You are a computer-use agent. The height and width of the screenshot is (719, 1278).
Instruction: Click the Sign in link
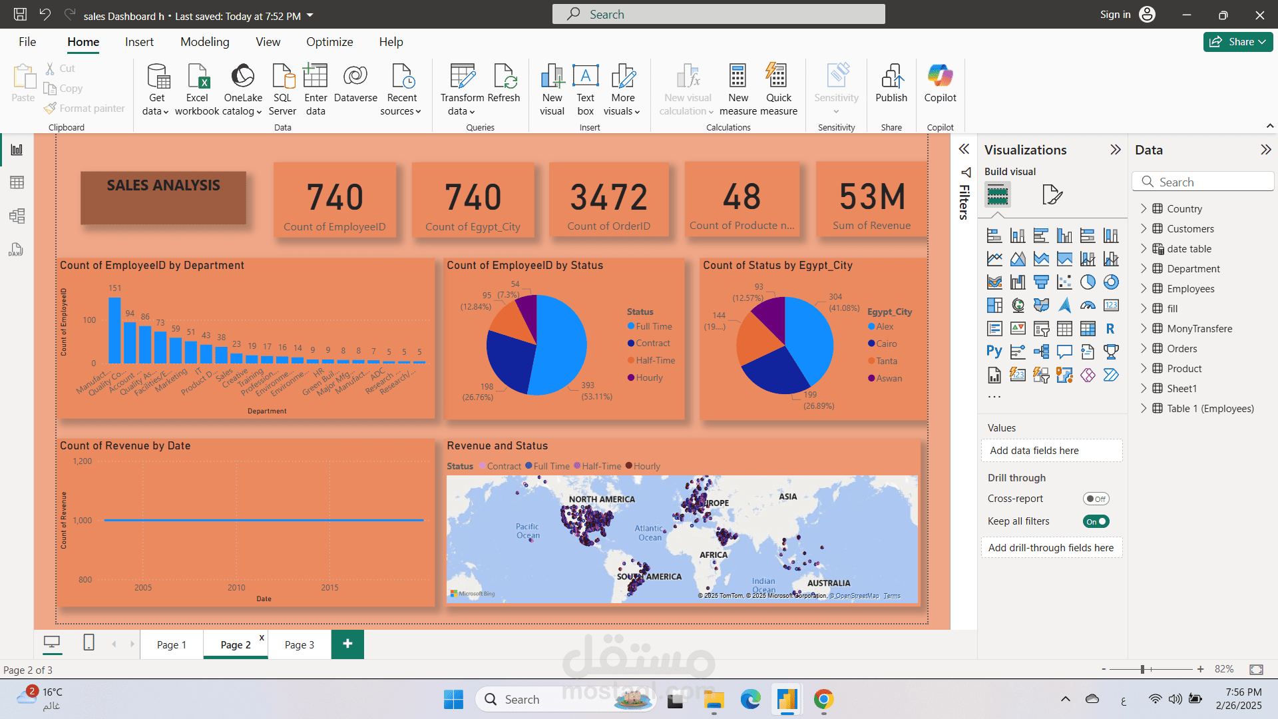[x=1115, y=15]
